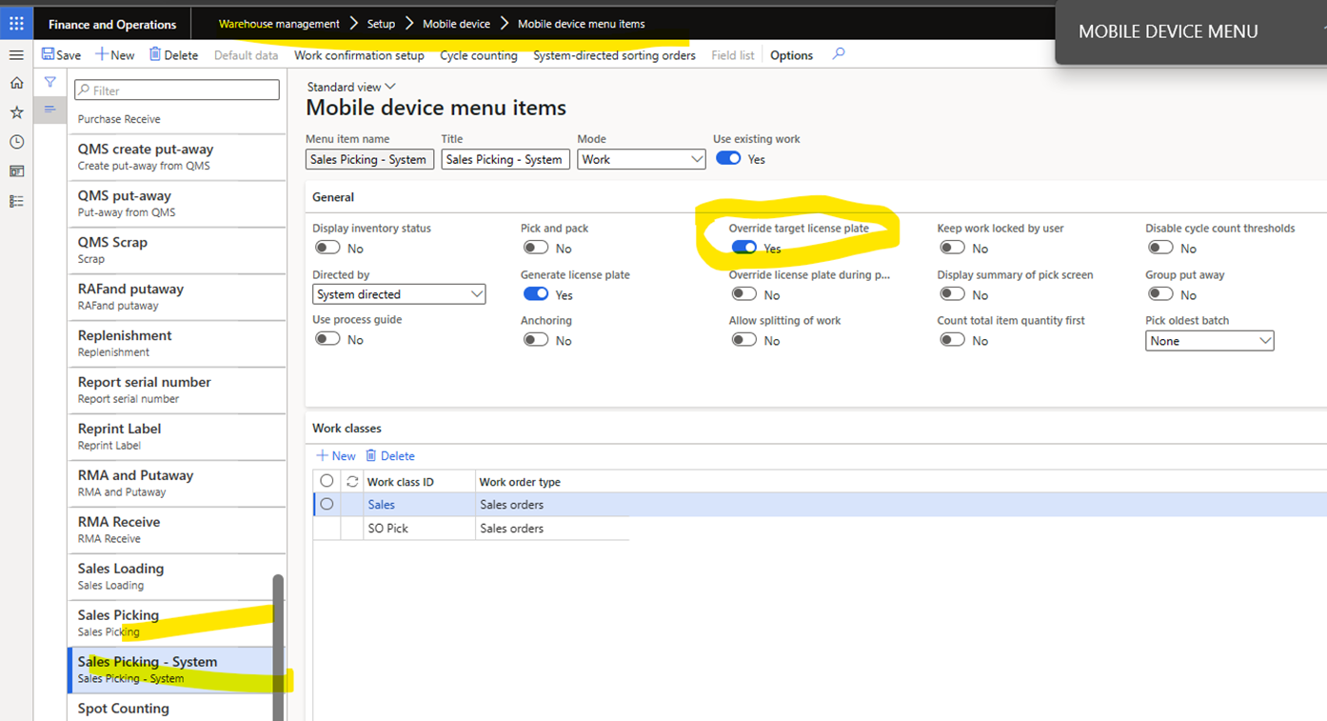Screen dimensions: 1327x721
Task: Open the Workspaces icon in sidebar
Action: (x=16, y=171)
